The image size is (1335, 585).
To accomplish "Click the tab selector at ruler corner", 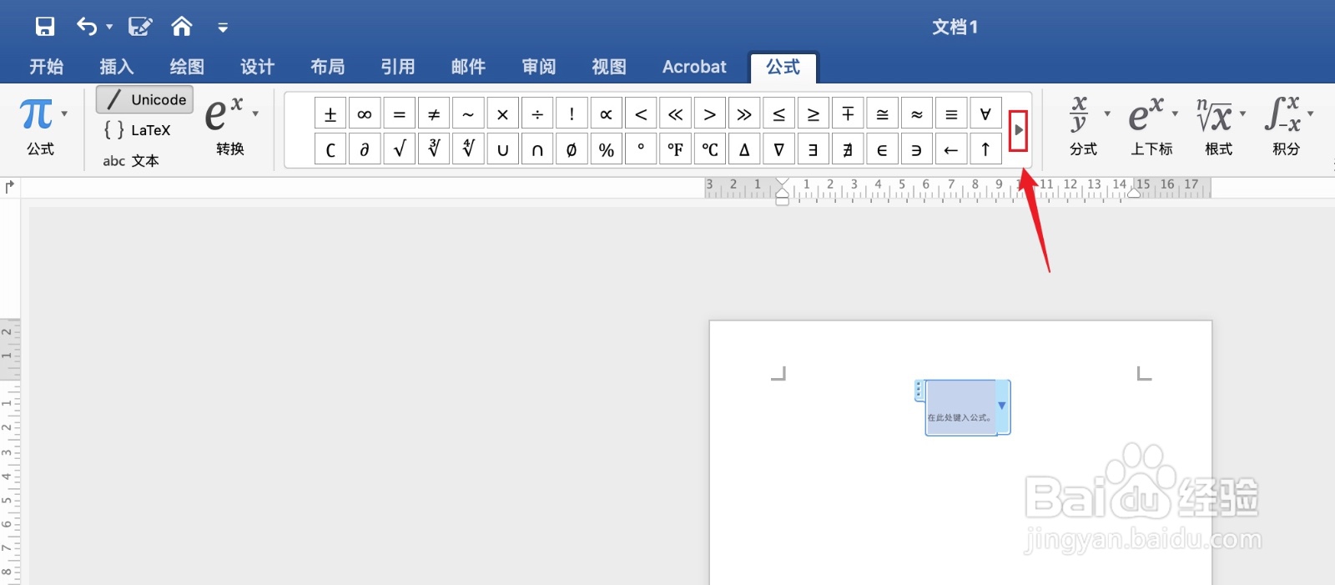I will tap(10, 187).
